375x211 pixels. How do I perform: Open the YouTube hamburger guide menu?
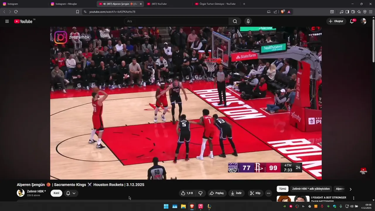[7, 21]
